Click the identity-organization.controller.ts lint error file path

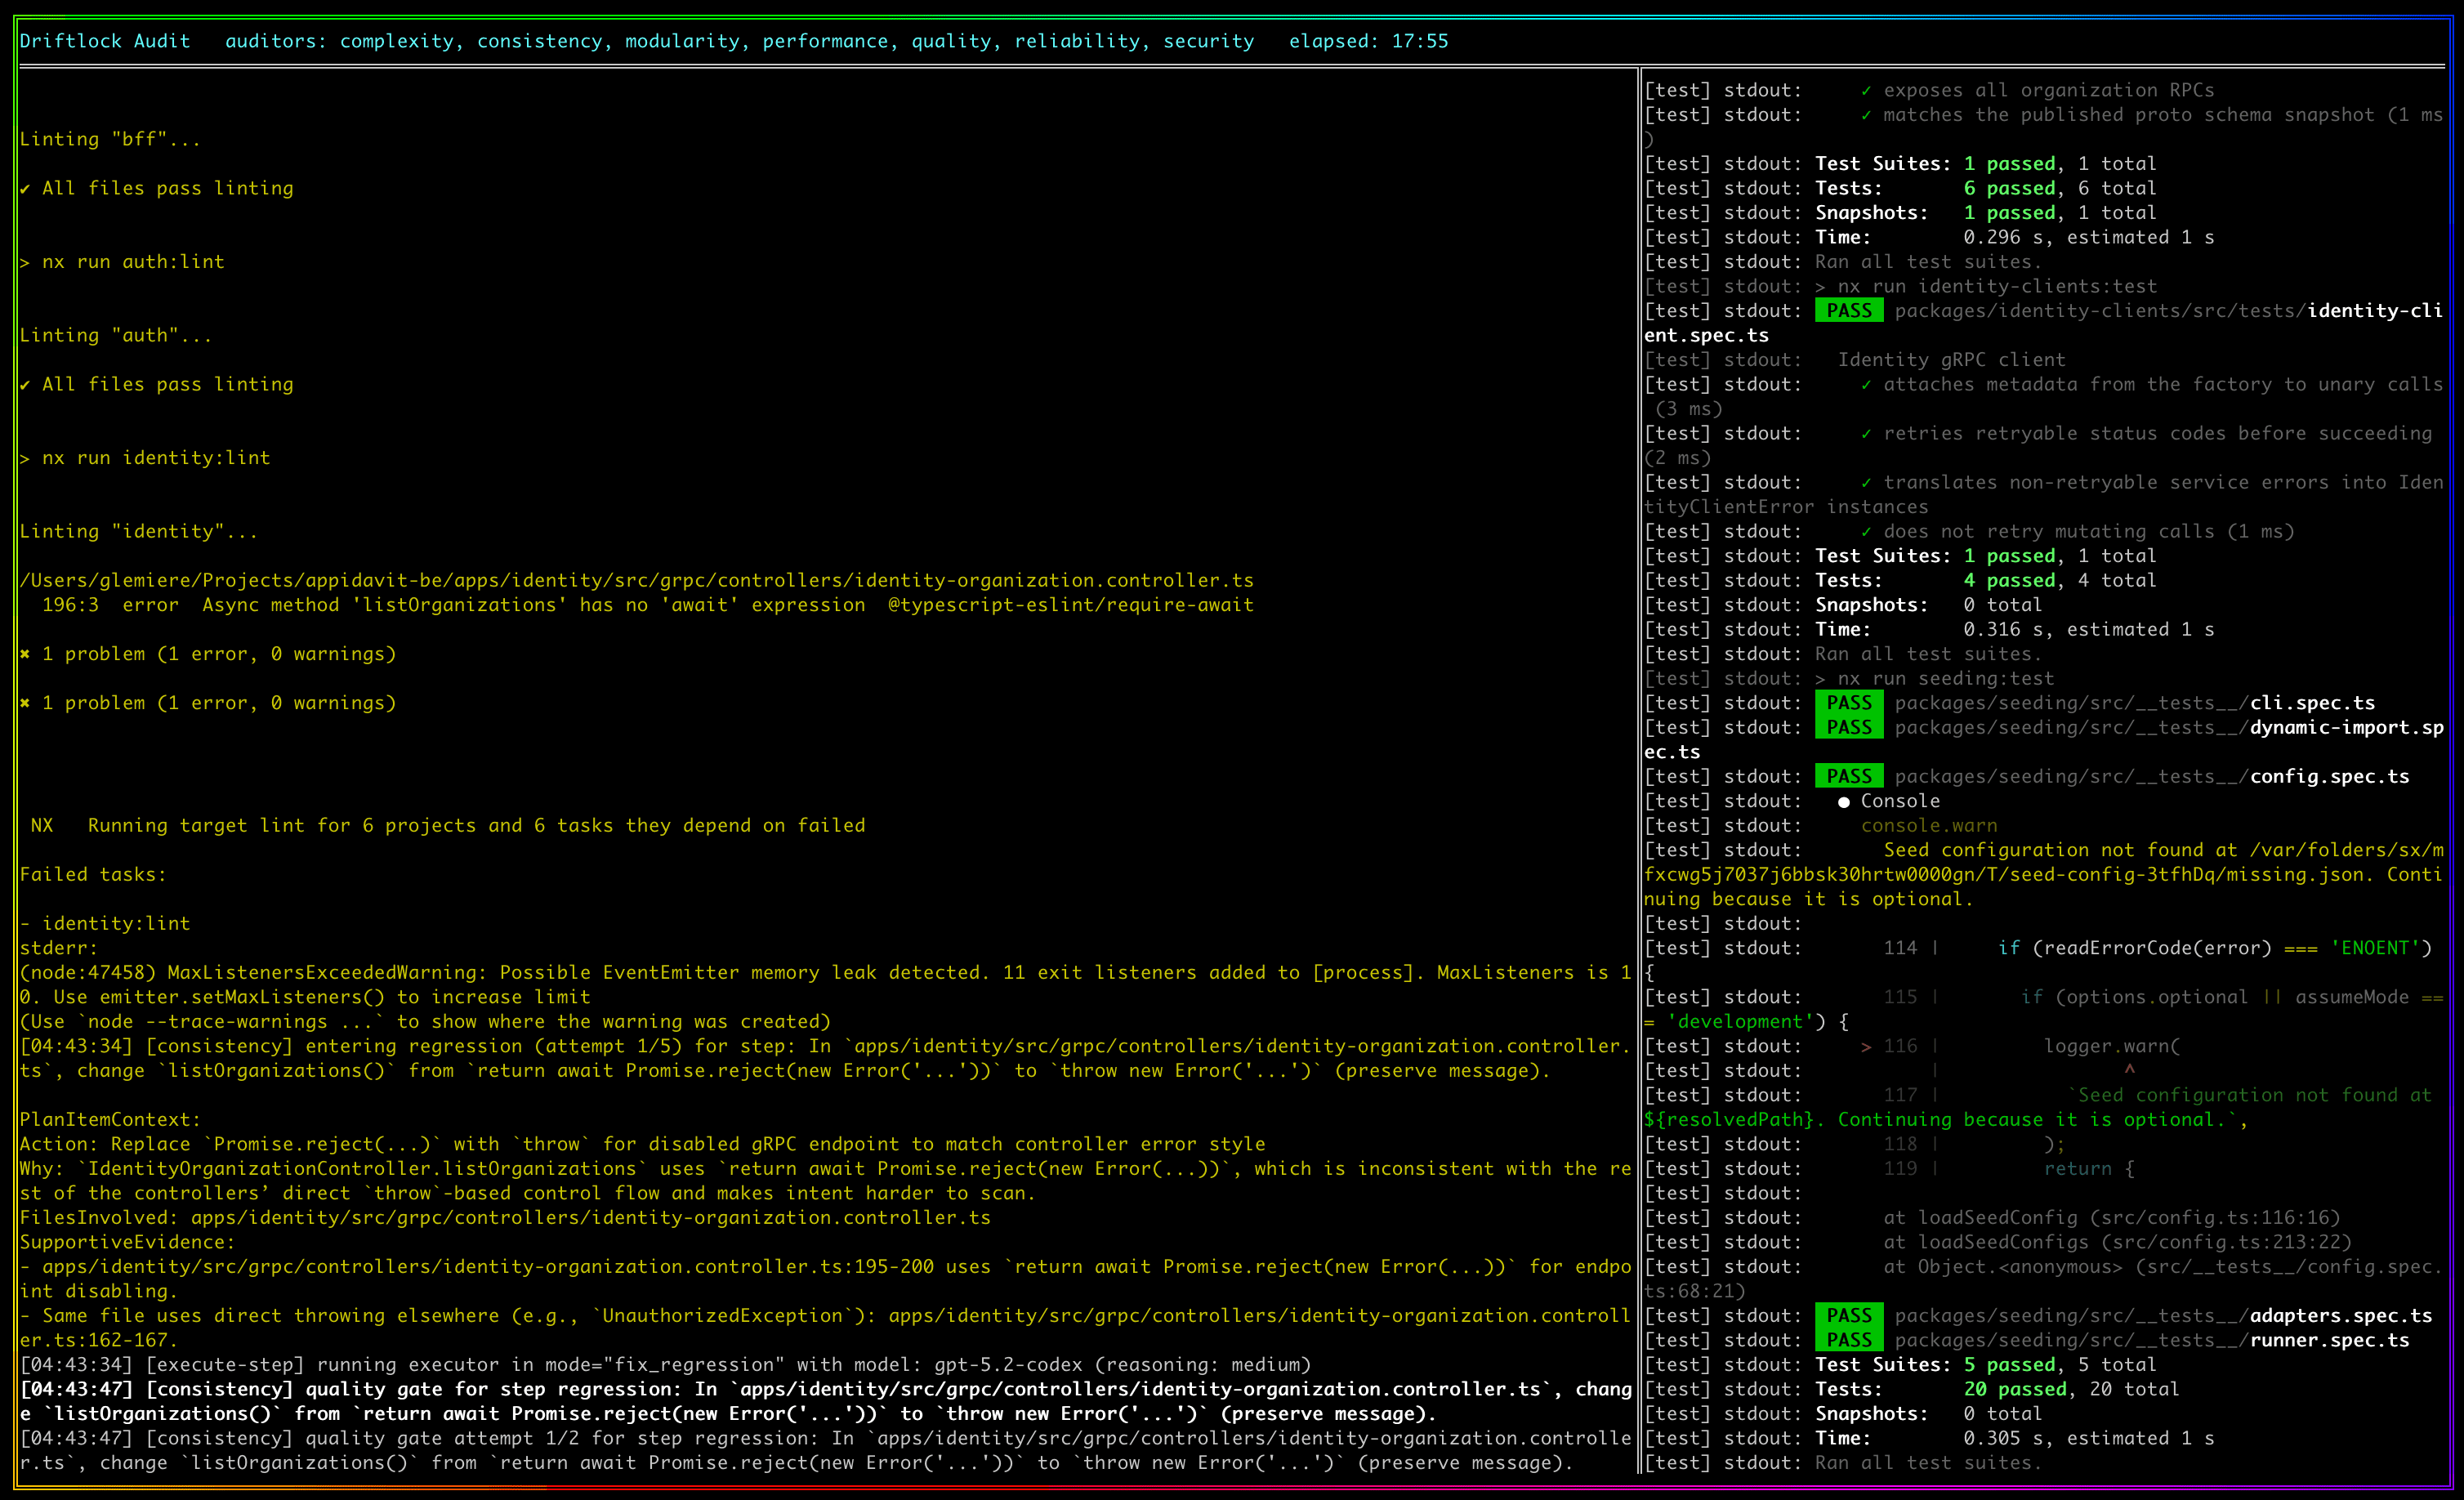point(636,580)
